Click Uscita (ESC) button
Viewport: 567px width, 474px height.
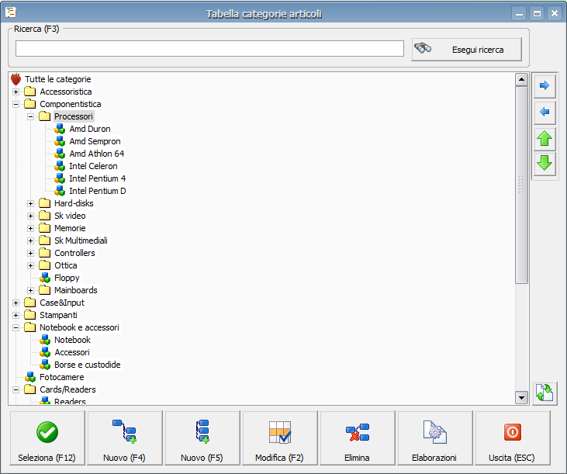[512, 438]
